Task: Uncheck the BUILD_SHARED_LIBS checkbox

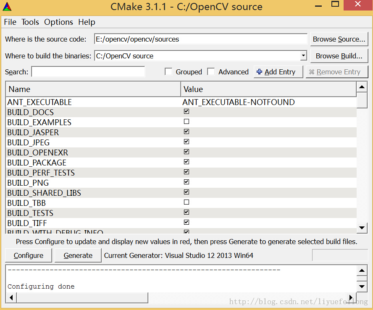Action: coord(186,192)
